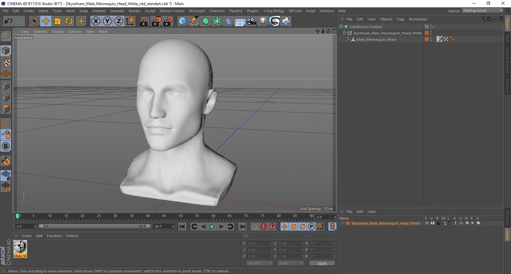Open the File menu

tap(5, 11)
